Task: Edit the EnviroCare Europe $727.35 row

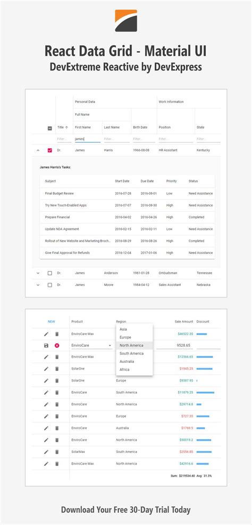Action: 46,416
